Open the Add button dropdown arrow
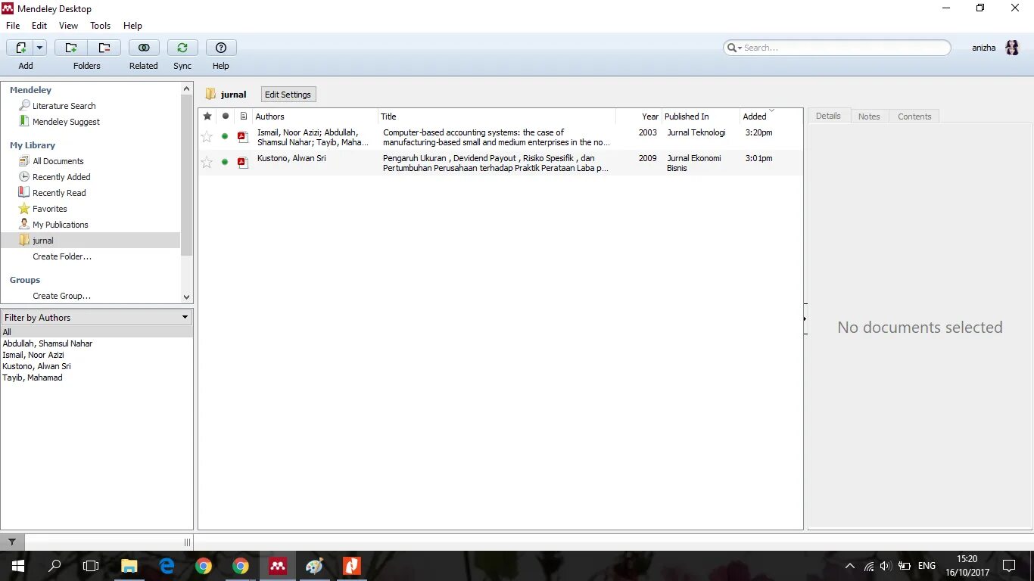The image size is (1034, 581). (x=39, y=48)
